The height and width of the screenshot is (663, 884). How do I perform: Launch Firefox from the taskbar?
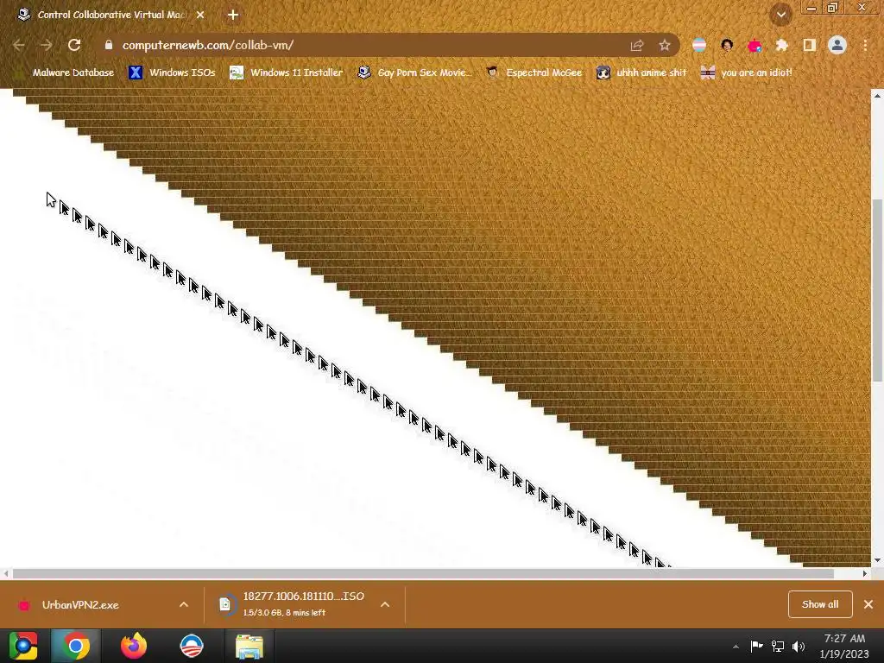[x=134, y=646]
